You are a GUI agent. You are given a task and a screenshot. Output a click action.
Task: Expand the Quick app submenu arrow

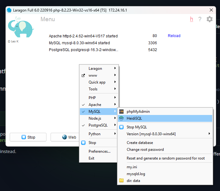pos(115,82)
